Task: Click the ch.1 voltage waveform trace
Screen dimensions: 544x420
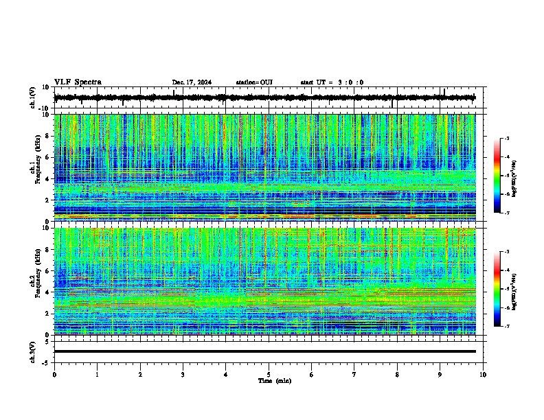Action: coord(264,97)
